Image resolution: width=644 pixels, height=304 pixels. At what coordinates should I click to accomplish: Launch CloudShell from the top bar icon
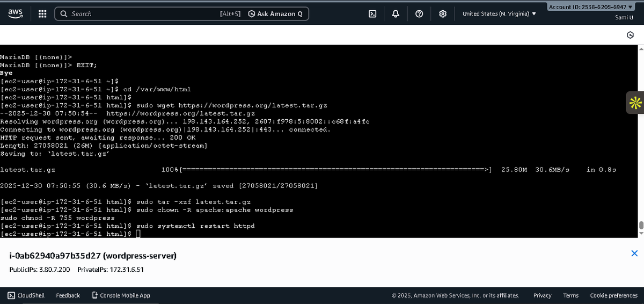tap(372, 14)
